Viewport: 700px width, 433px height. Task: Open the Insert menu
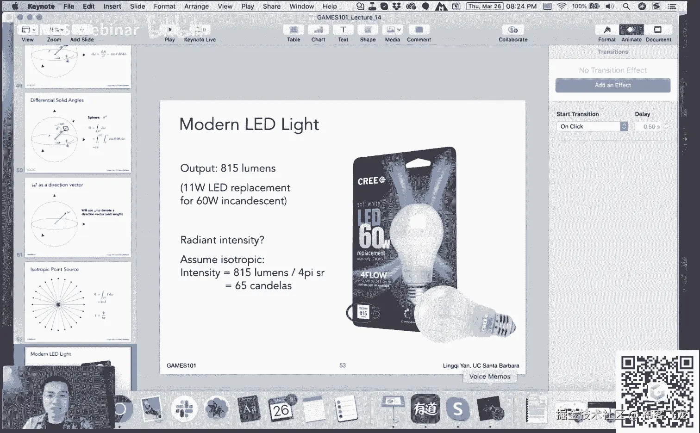point(112,6)
